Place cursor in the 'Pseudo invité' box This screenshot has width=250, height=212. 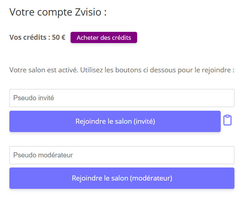(122, 98)
